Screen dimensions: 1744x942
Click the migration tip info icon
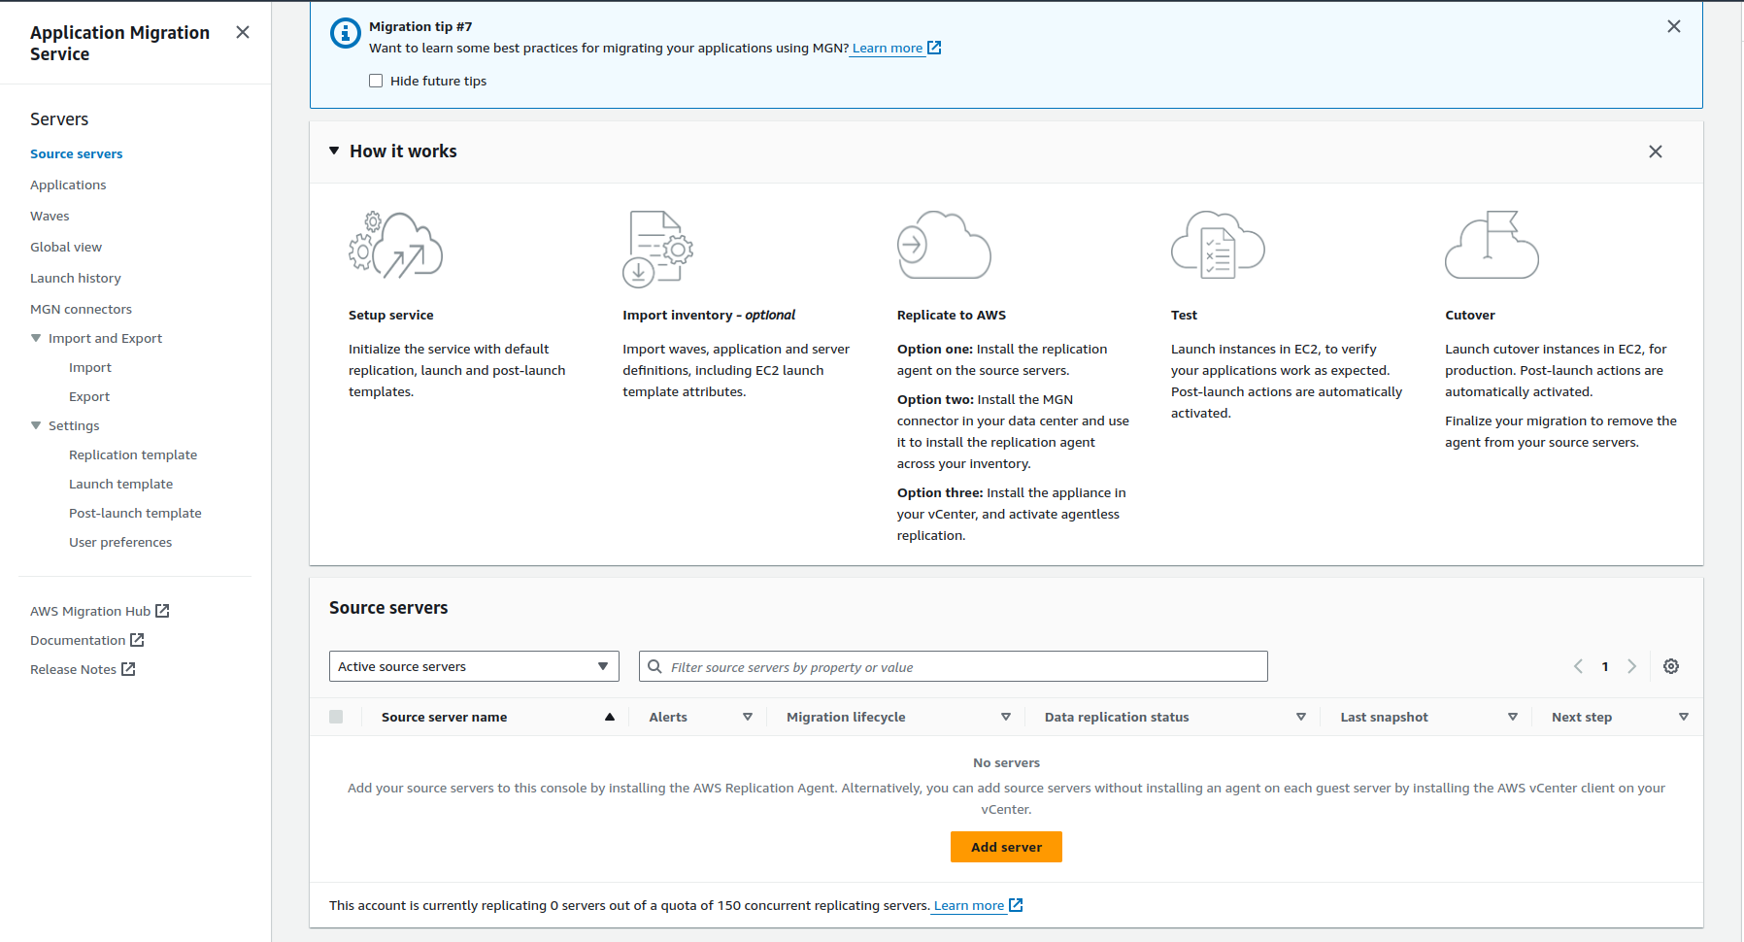click(345, 33)
